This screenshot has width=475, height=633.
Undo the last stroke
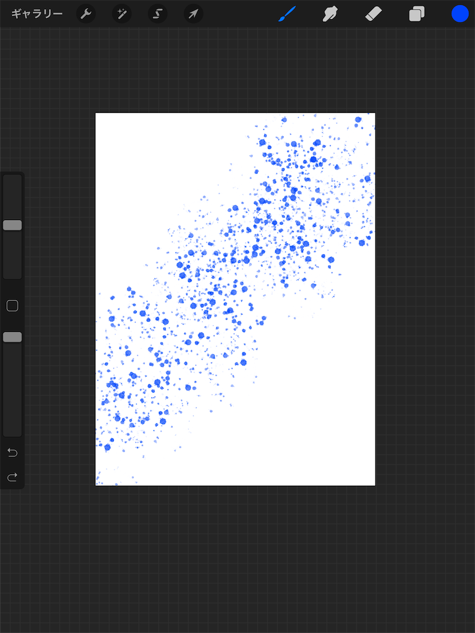coord(12,452)
